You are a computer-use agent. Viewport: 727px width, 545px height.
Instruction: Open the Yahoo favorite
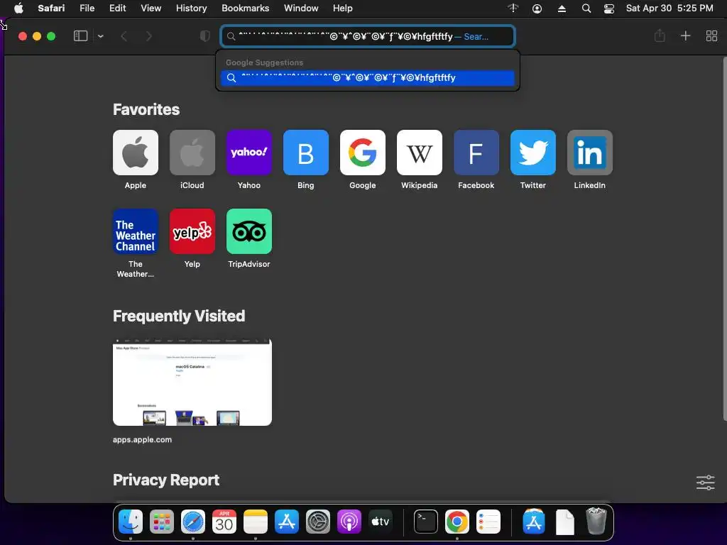tap(249, 153)
